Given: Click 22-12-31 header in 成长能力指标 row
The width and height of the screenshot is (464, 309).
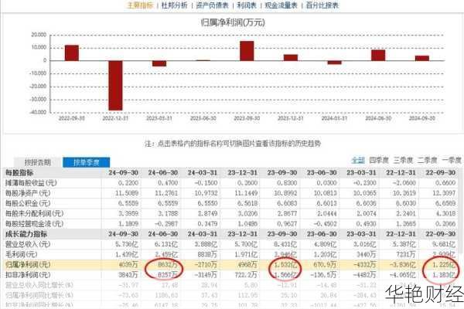Looking at the screenshot, I should 401,234.
